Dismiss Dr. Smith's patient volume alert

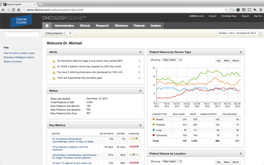(139, 67)
